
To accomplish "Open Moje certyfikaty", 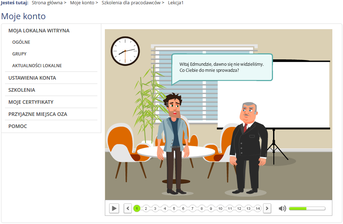I will coord(31,102).
